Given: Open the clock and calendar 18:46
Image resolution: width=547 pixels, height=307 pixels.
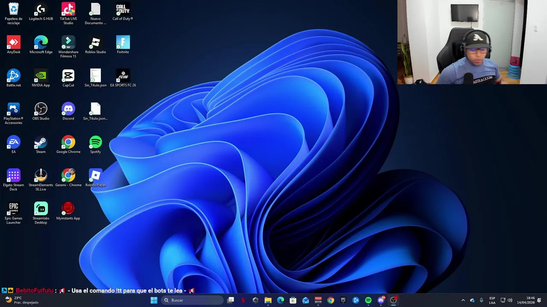Looking at the screenshot, I should tap(526, 300).
